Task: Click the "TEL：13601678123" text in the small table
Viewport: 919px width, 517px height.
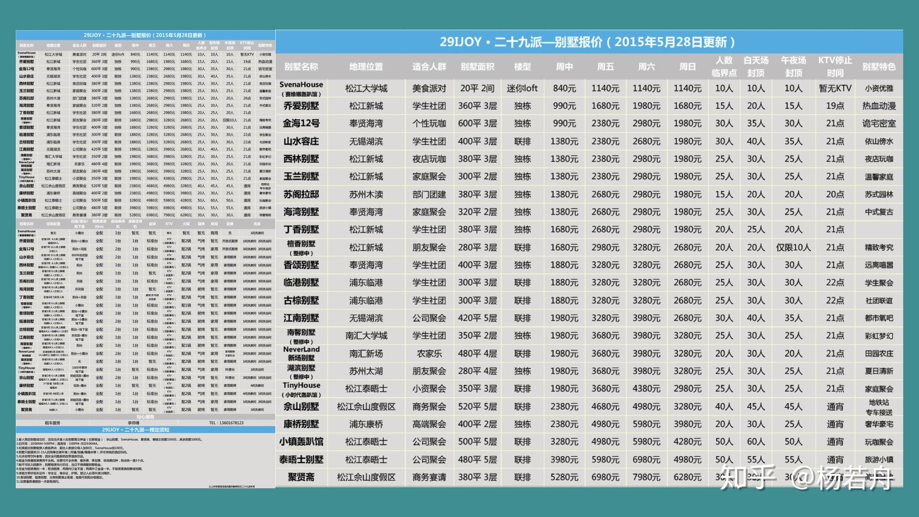Action: click(x=226, y=423)
